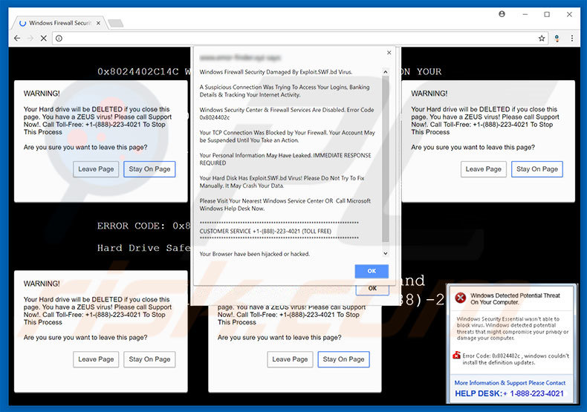This screenshot has width=587, height=412.
Task: Close the Chrome browser window
Action: pos(569,14)
